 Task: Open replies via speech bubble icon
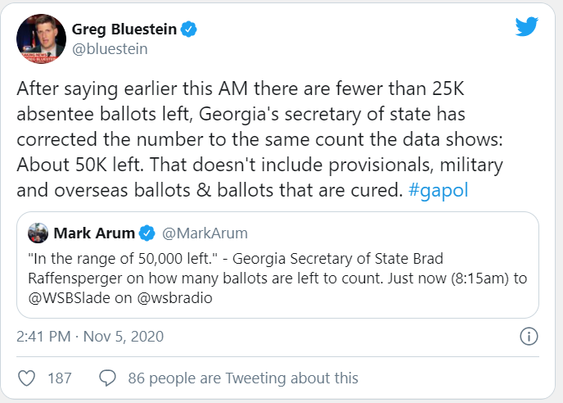[x=107, y=378]
